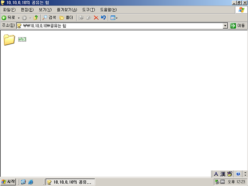Open the 즐겨찾기(A) menu
The width and height of the screenshot is (248, 186).
(67, 10)
